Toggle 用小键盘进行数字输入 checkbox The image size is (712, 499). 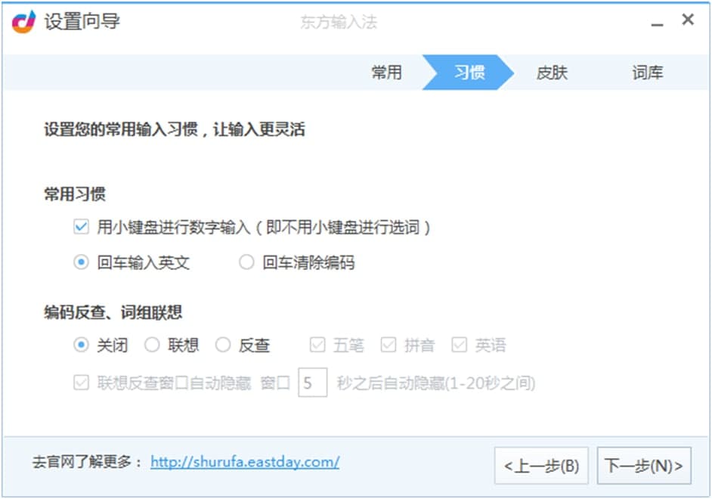point(82,227)
